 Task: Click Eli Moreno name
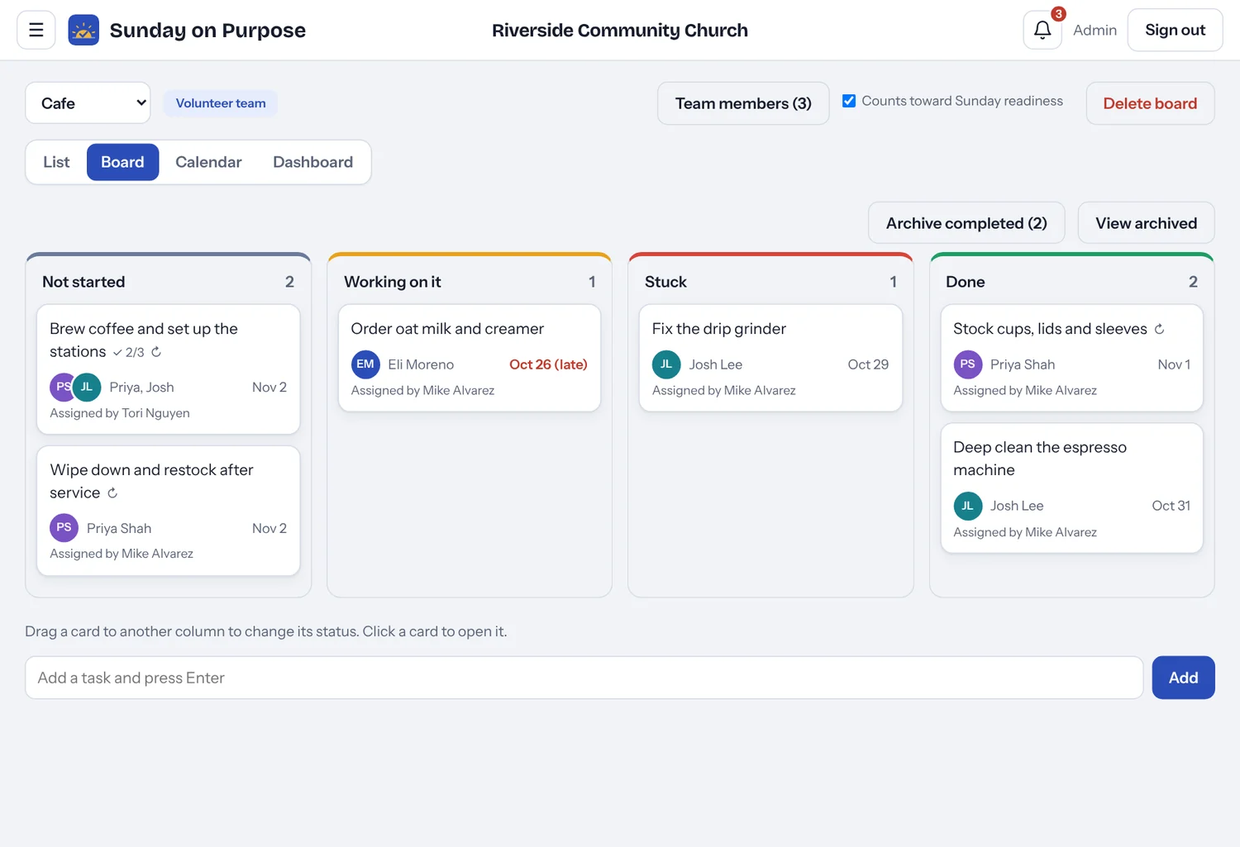click(x=421, y=364)
